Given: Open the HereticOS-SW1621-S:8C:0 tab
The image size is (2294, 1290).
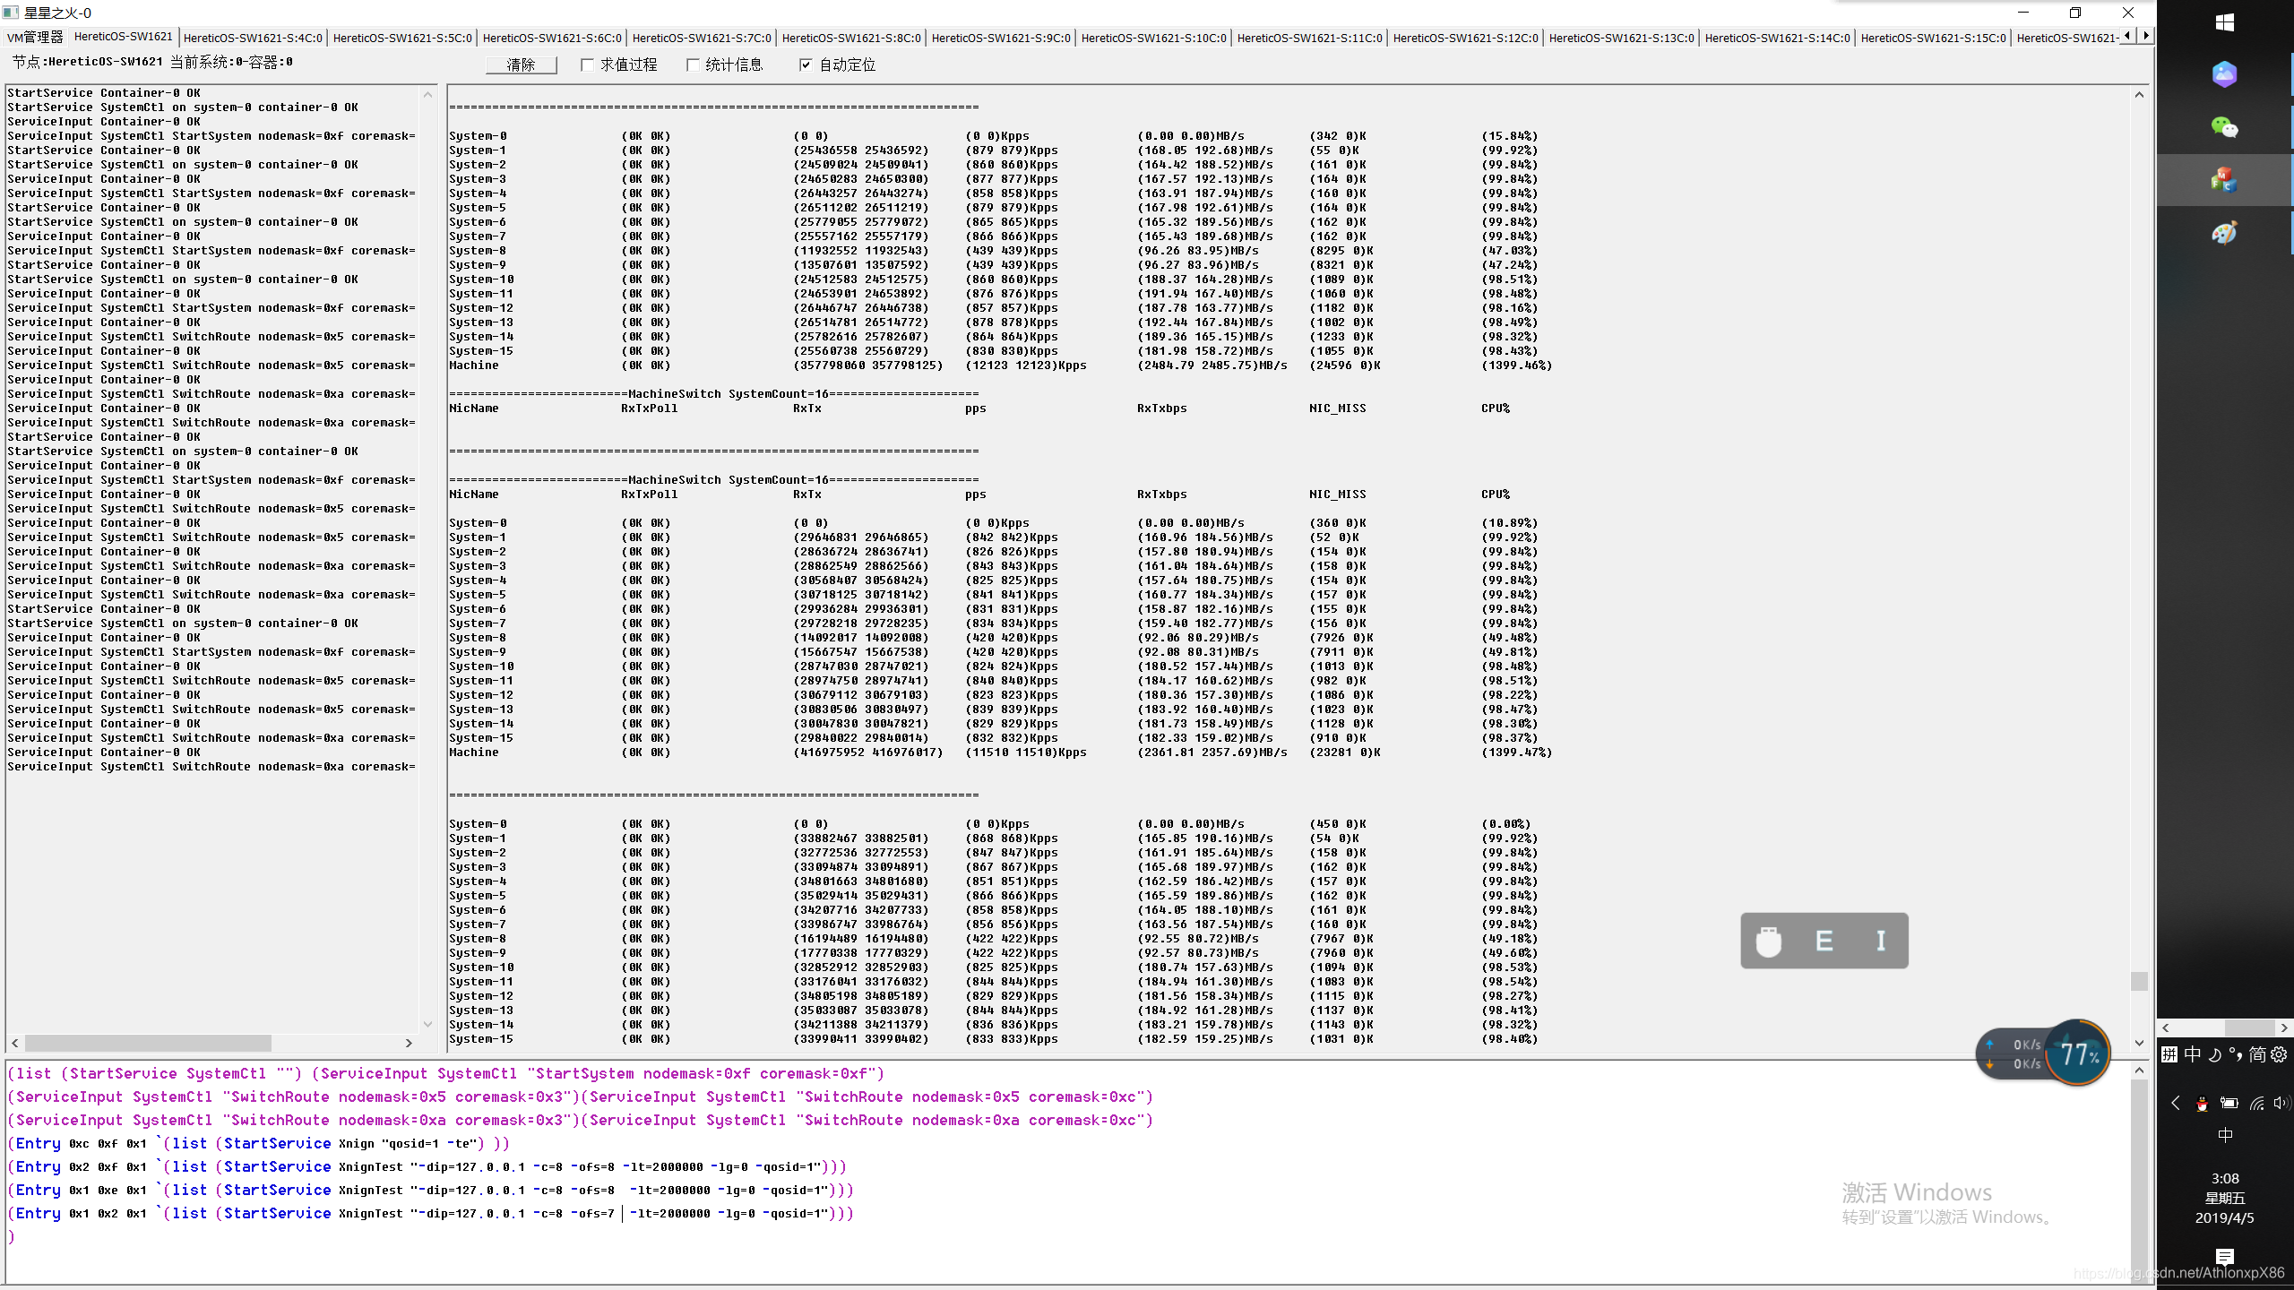Looking at the screenshot, I should [x=850, y=38].
